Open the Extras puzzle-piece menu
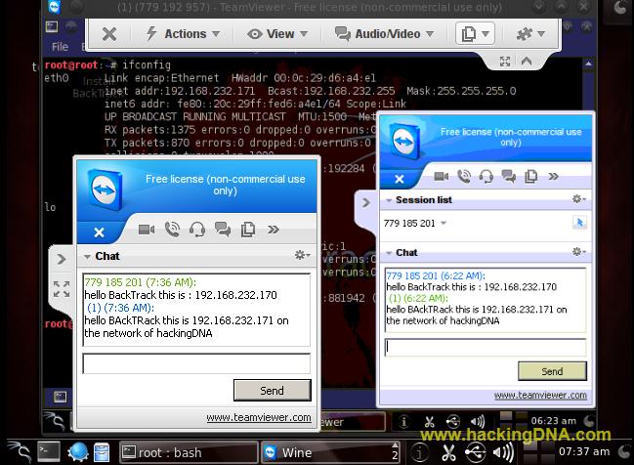634x465 pixels. point(530,34)
